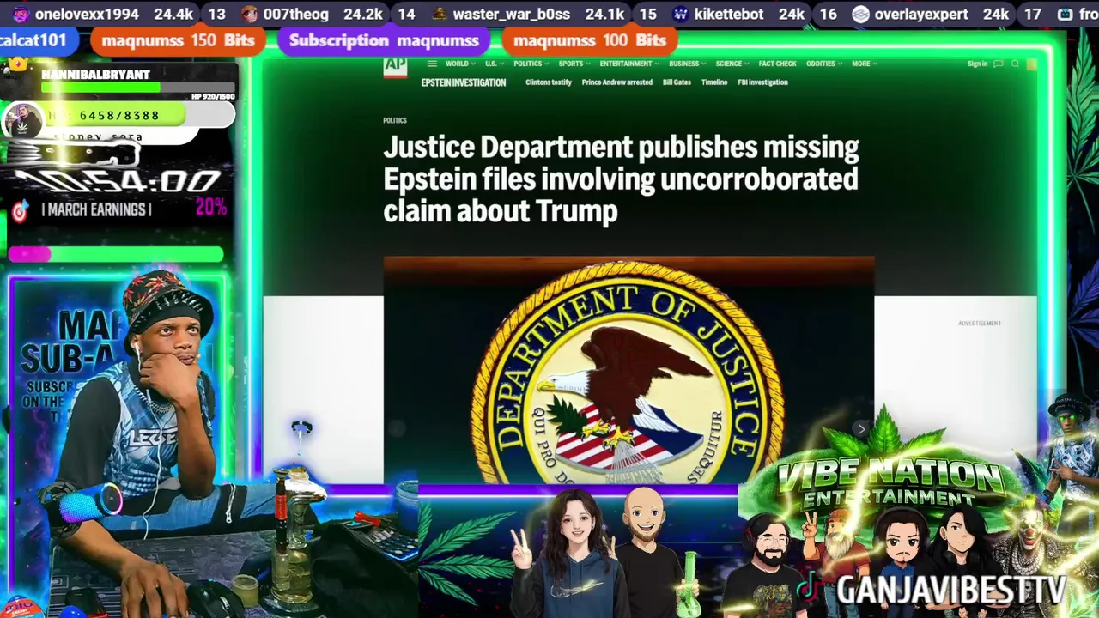The width and height of the screenshot is (1099, 618).
Task: Expand the Oddities dropdown
Action: (x=824, y=64)
